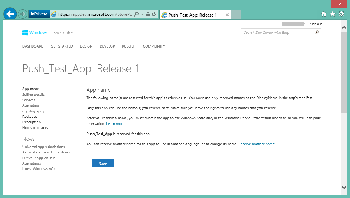Open Associate apps in both Stores news

click(x=46, y=152)
